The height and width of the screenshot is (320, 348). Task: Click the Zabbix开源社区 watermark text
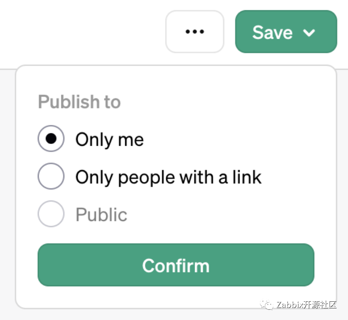[307, 305]
